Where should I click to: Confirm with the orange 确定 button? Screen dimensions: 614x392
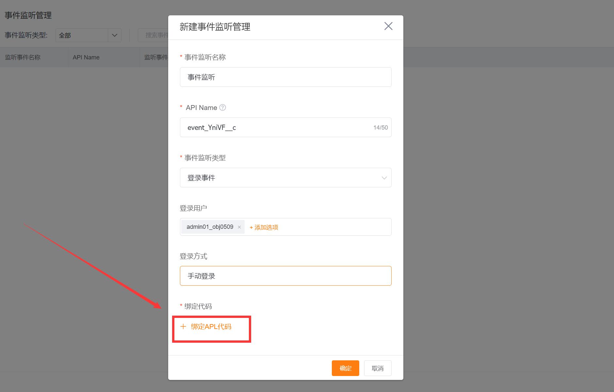[x=346, y=368]
